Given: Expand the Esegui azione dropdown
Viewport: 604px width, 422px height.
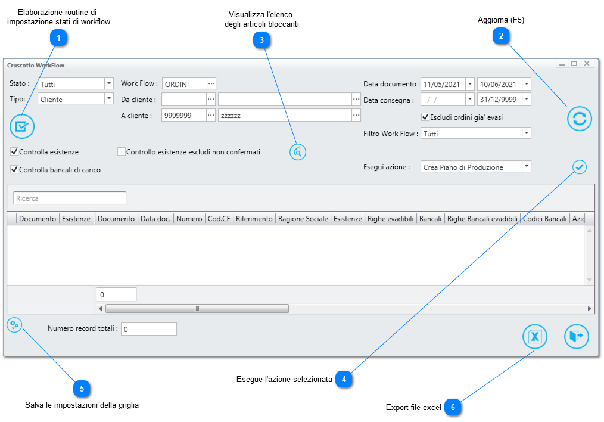Looking at the screenshot, I should coord(527,166).
